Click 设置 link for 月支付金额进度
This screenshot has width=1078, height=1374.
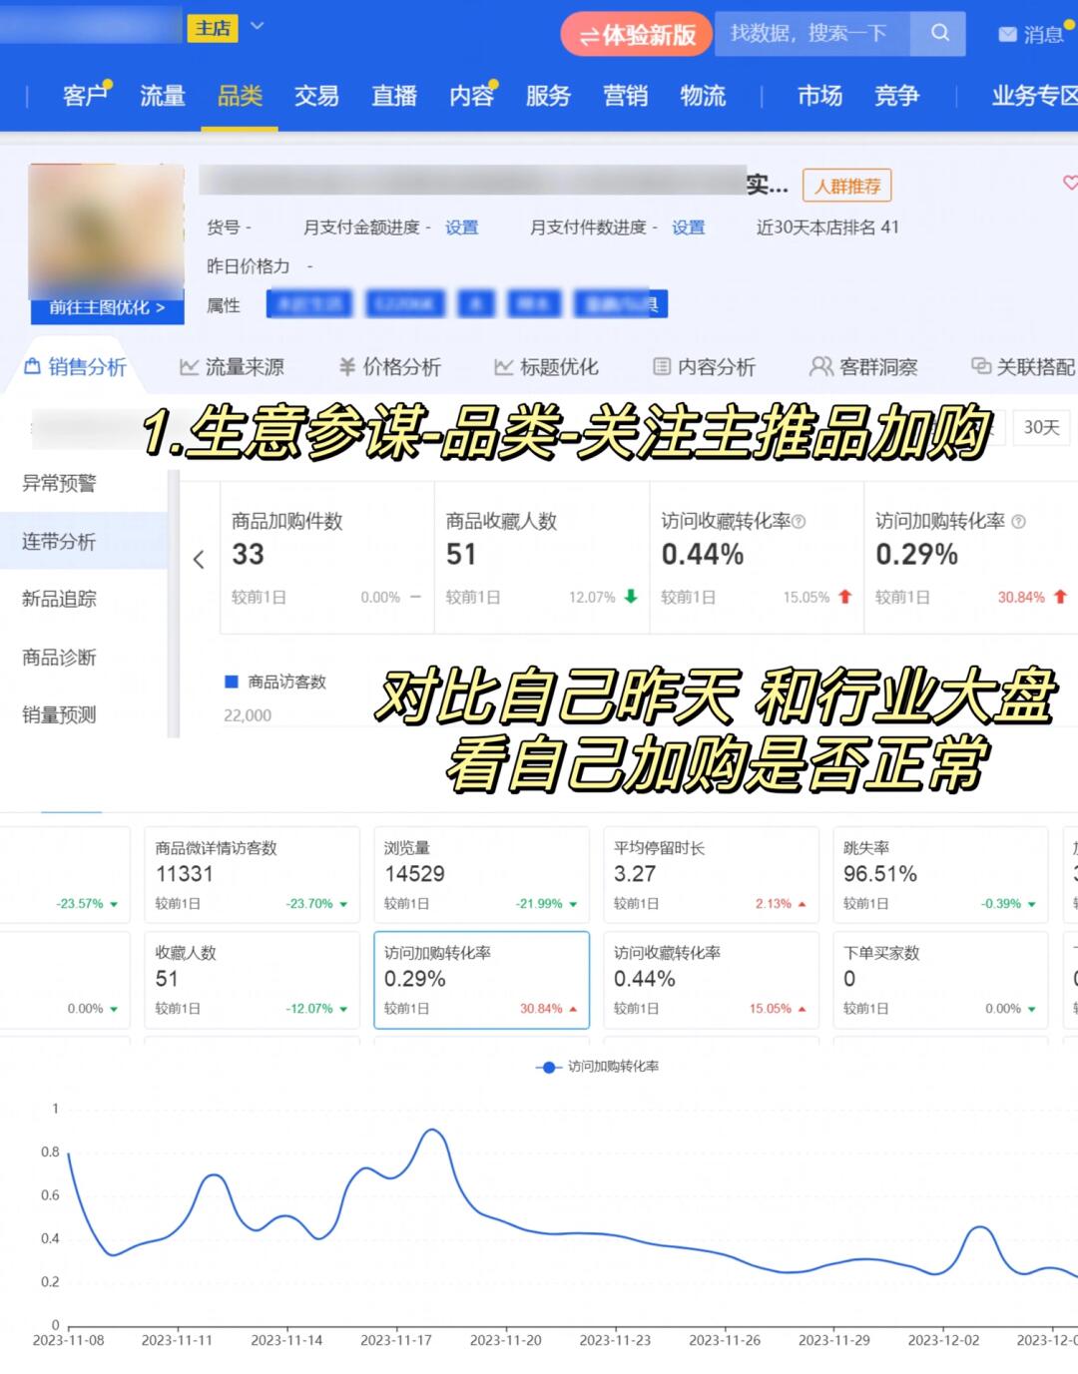pos(461,228)
